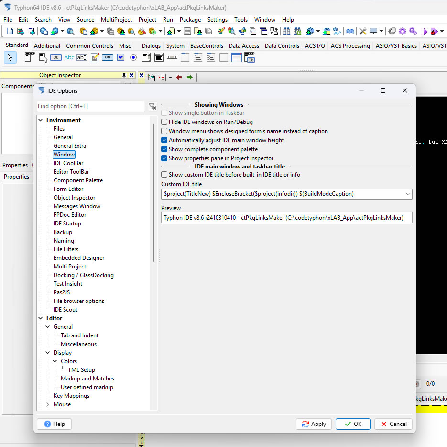
Task: Uncheck Automatically adjust IDE main window height
Action: (164, 140)
